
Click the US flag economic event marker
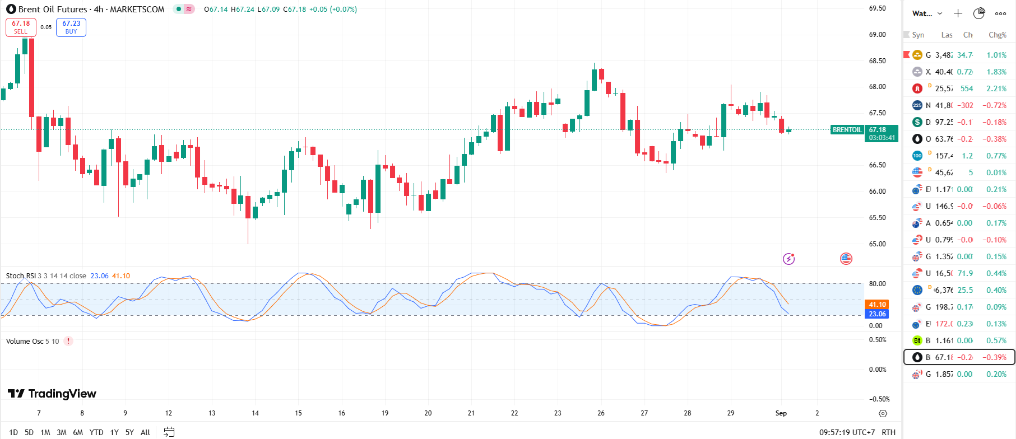pos(846,259)
